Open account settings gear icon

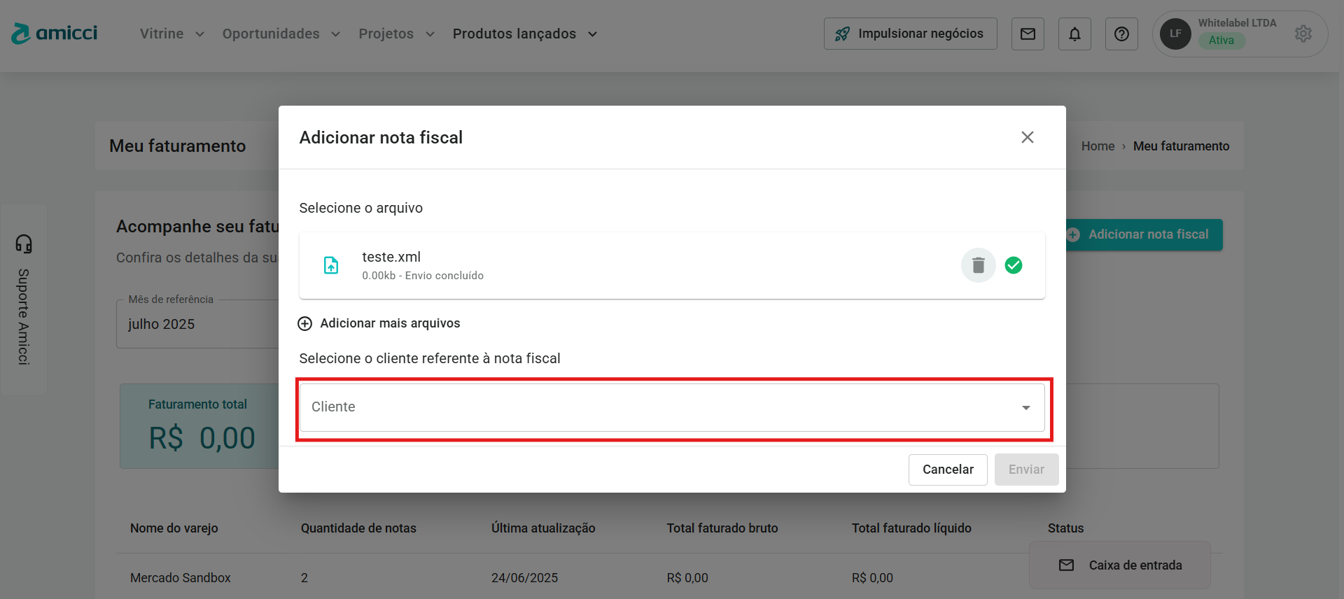[x=1303, y=34]
